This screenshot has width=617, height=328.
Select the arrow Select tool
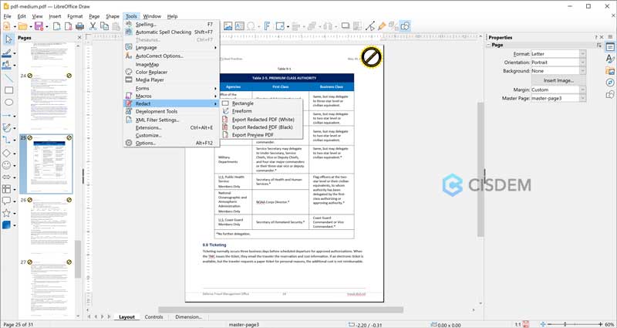8,39
